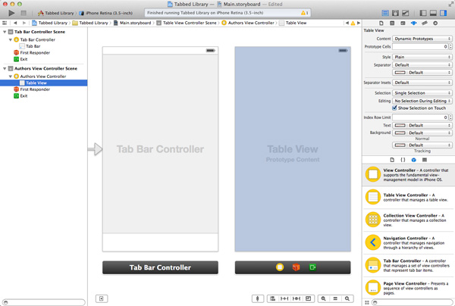The height and width of the screenshot is (306, 455).
Task: Jump to the previous issue arrow
Action: (347, 23)
